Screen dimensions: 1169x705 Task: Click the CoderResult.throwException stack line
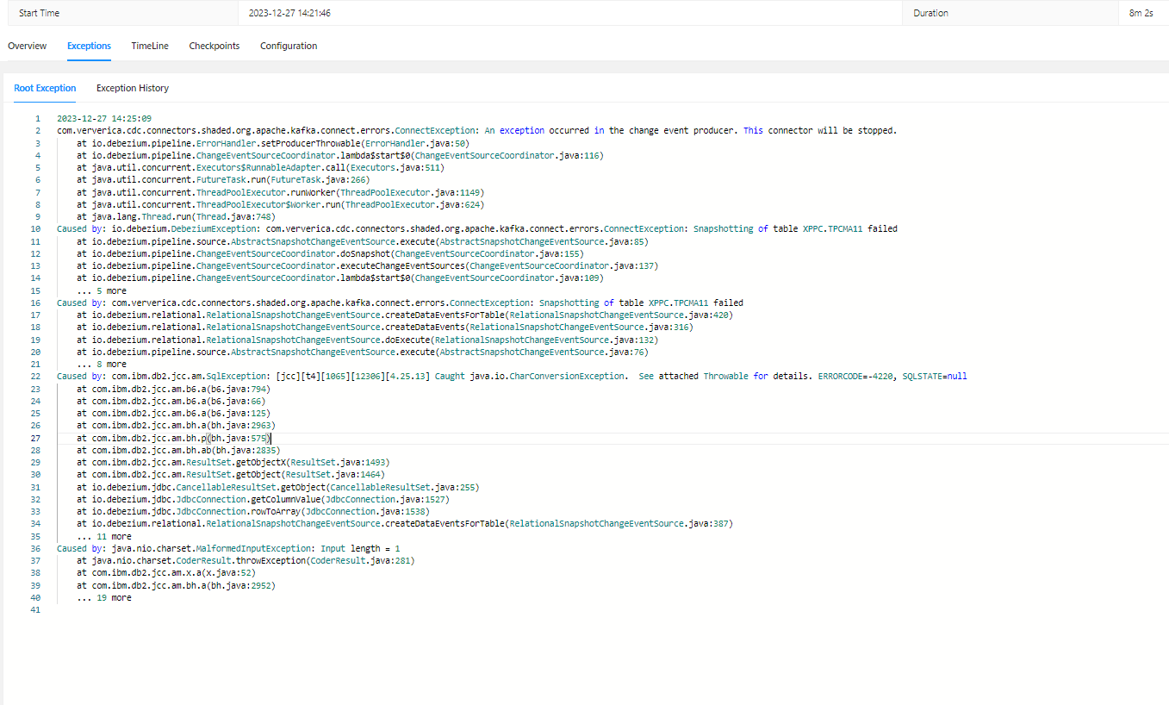click(x=246, y=560)
